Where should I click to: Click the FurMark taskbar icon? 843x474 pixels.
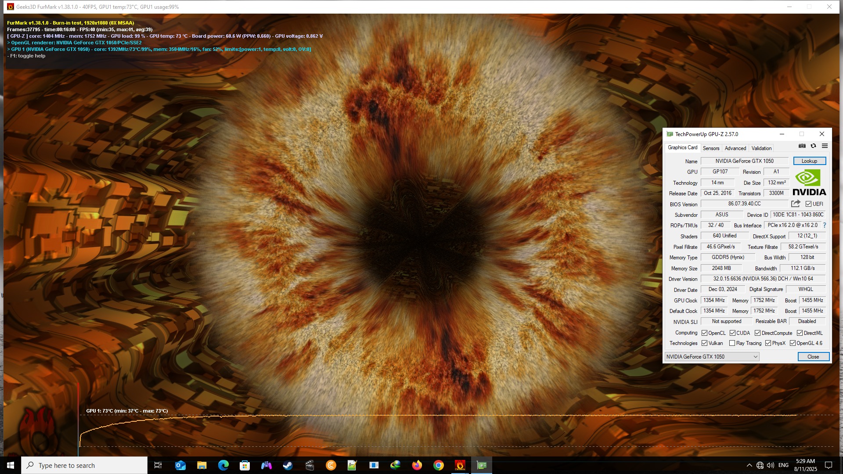[x=460, y=465]
